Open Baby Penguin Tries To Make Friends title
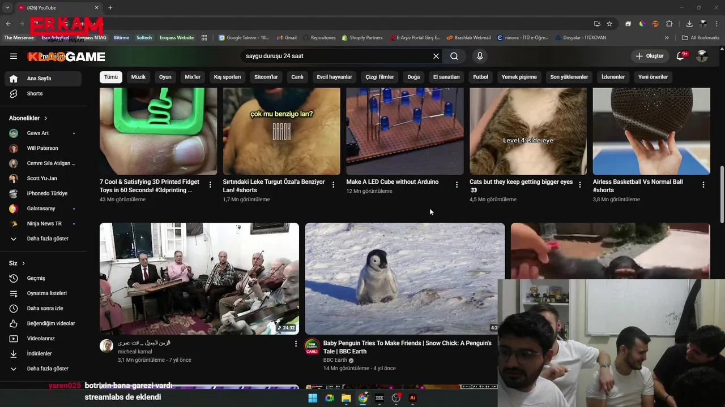Viewport: 725px width, 407px height. point(407,347)
